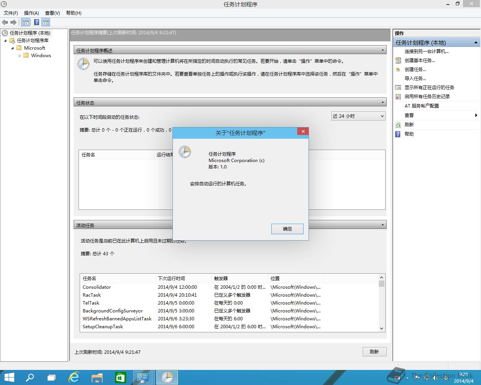Click the active tasks list scroll-up arrow
The image size is (481, 385).
pos(381,277)
